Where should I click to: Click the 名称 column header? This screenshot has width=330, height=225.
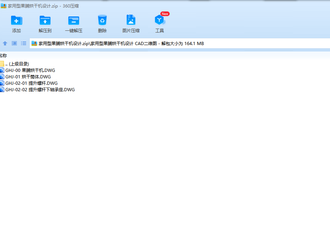tap(3, 55)
